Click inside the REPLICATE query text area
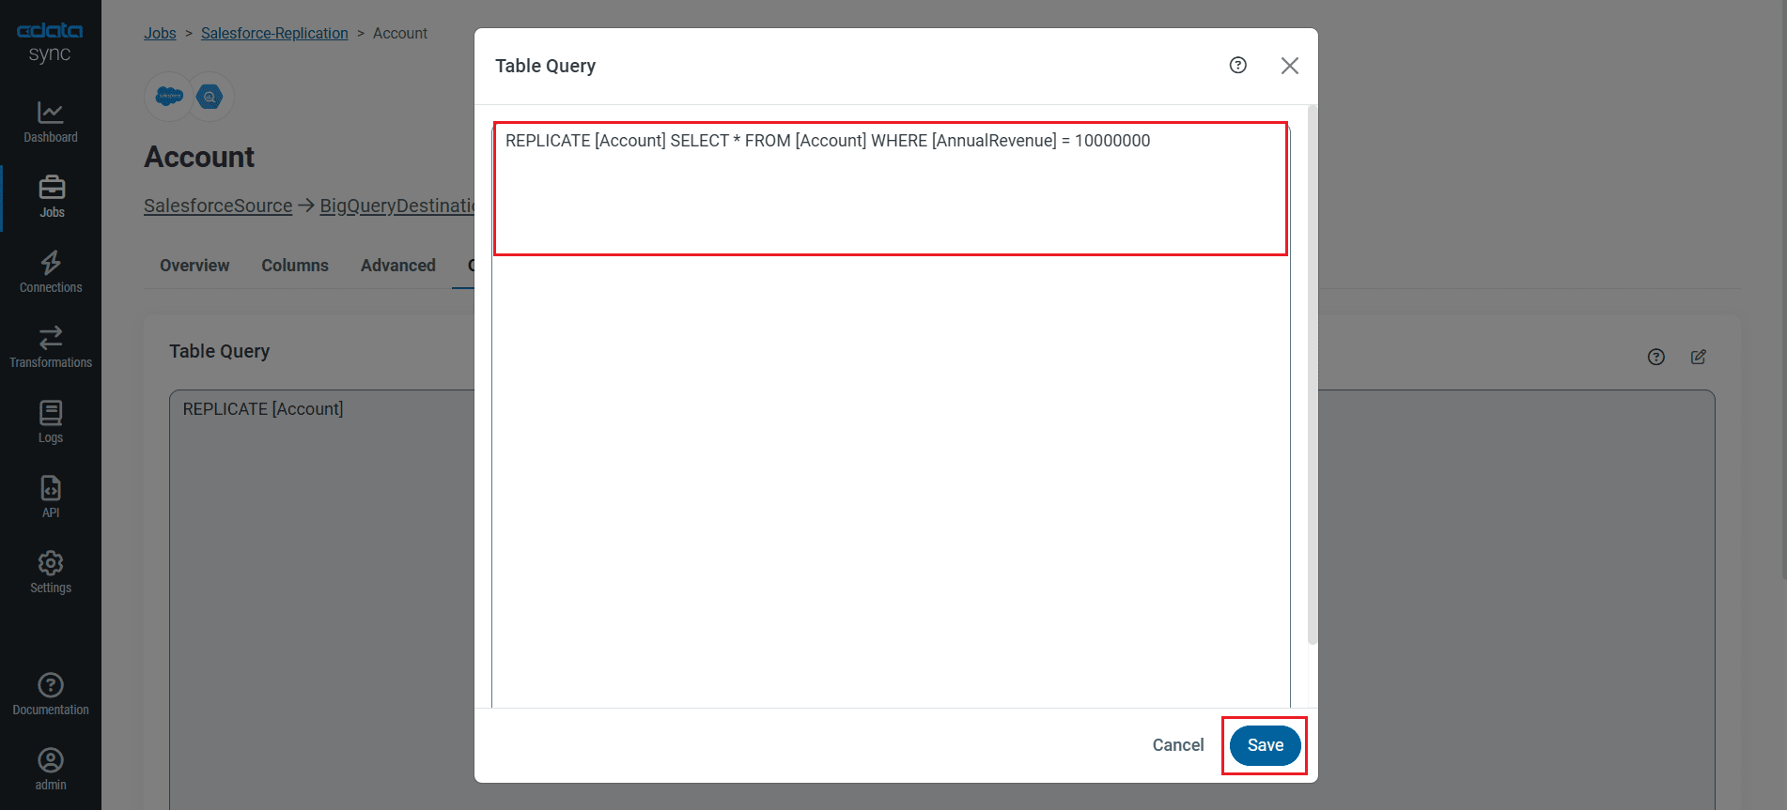The height and width of the screenshot is (810, 1787). click(x=889, y=188)
